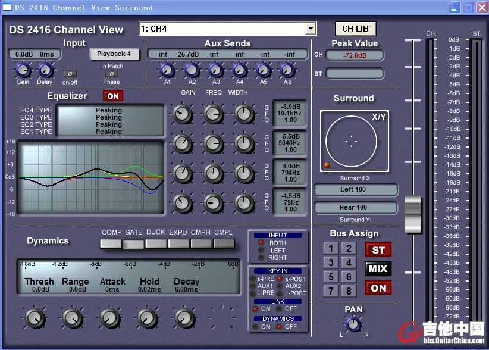Screen dimensions: 489x350
Task: Click the EQ3 GAIN knob
Action: point(183,143)
